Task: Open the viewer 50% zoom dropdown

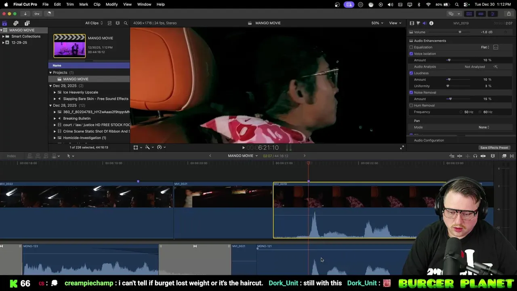Action: pyautogui.click(x=377, y=23)
